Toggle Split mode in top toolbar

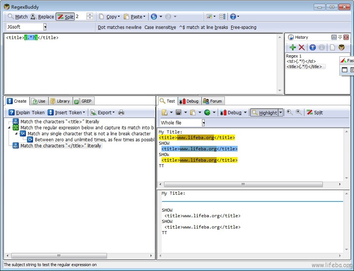click(65, 17)
